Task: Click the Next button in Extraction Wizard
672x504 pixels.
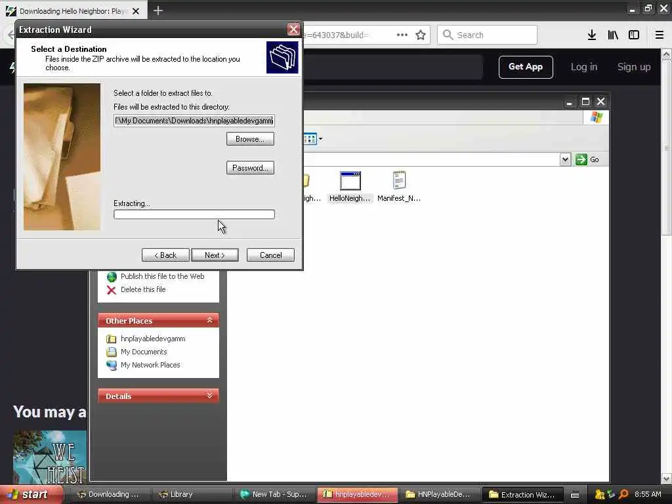Action: click(x=215, y=255)
